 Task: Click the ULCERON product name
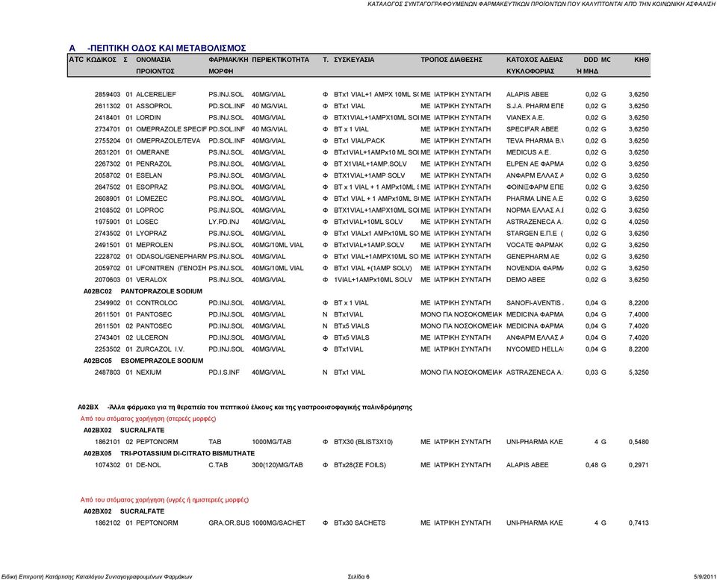coord(152,337)
